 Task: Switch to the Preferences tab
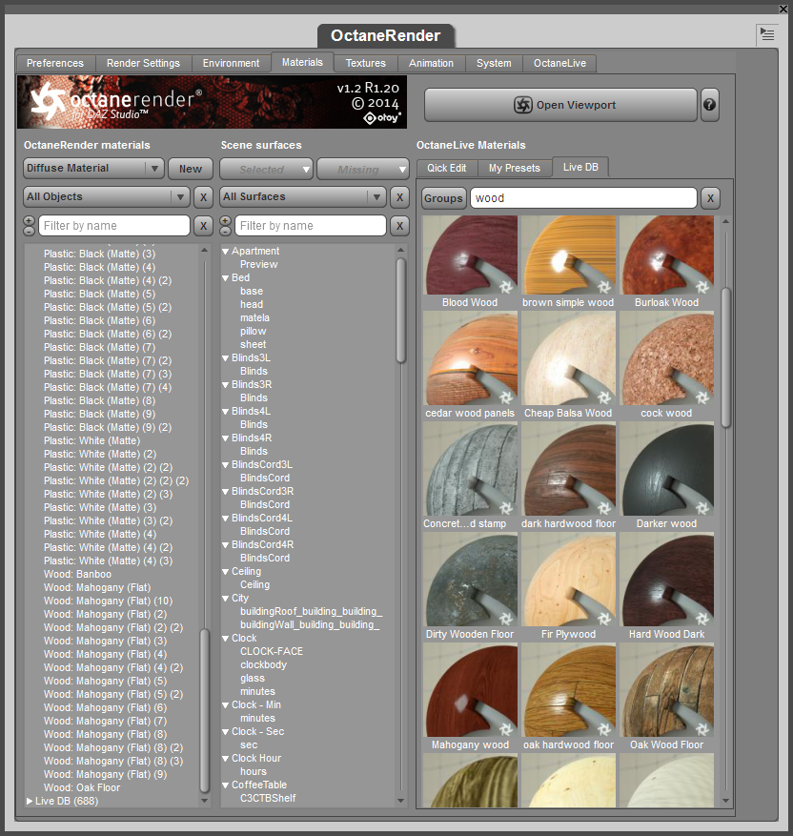(x=55, y=63)
